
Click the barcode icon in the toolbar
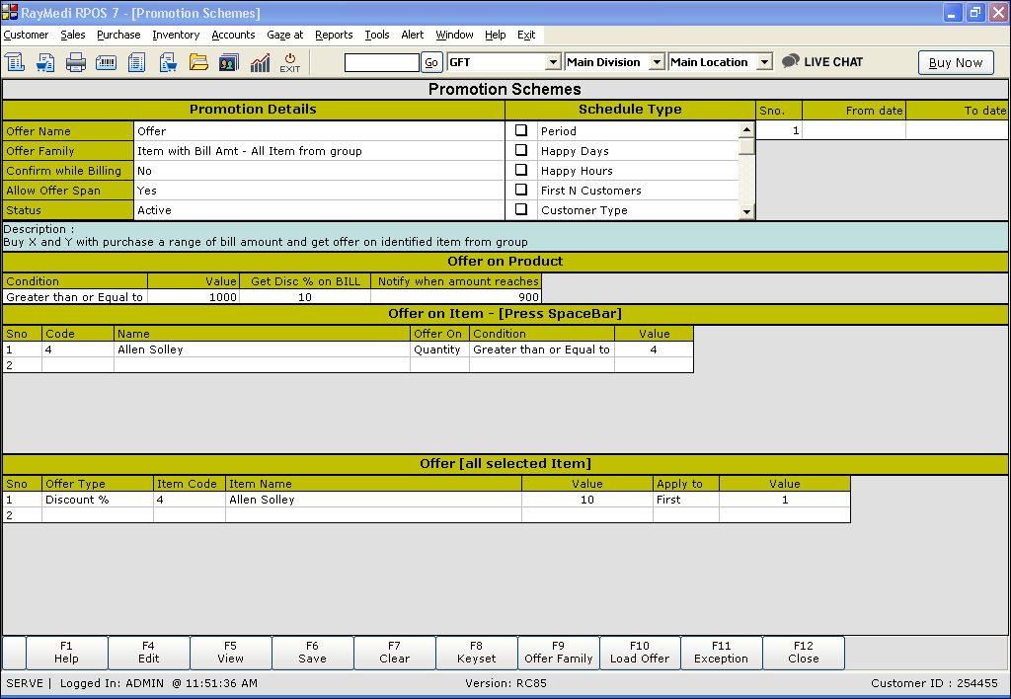pos(107,62)
